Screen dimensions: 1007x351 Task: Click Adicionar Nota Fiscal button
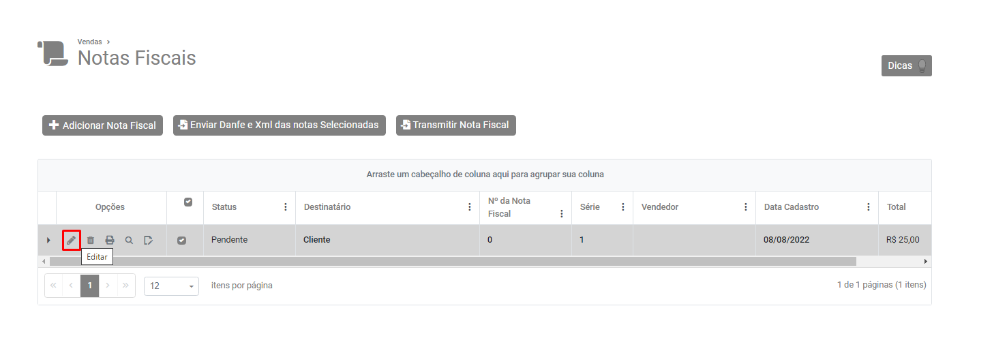click(102, 125)
